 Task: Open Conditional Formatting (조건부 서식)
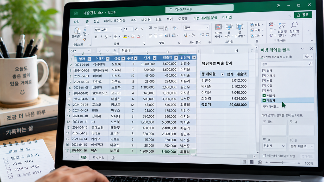point(218,31)
